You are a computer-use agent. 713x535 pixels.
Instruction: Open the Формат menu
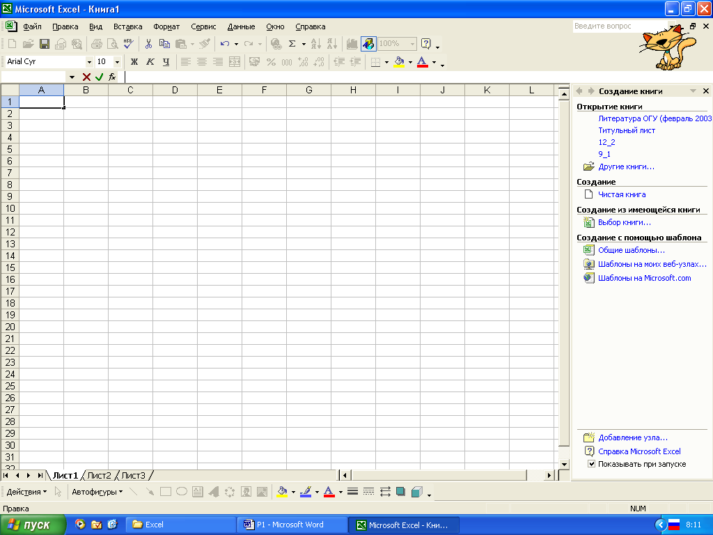point(166,26)
